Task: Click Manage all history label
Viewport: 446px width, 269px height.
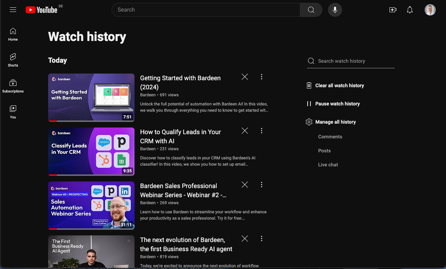Action: coord(335,122)
